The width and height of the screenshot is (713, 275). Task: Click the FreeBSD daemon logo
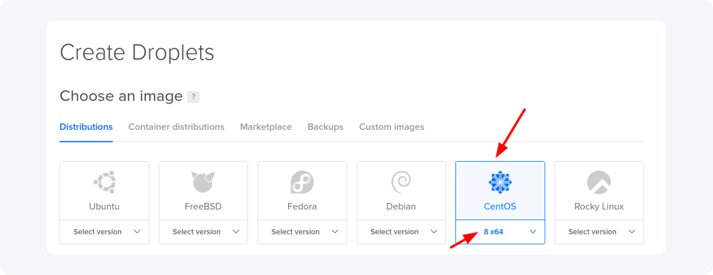tap(203, 182)
